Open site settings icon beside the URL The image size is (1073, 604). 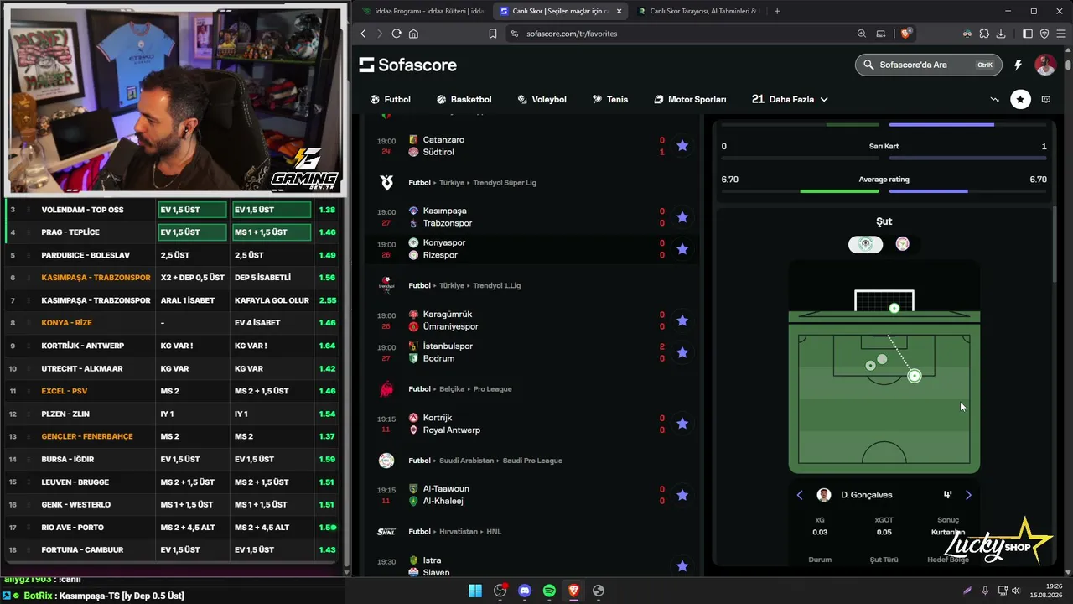point(515,34)
